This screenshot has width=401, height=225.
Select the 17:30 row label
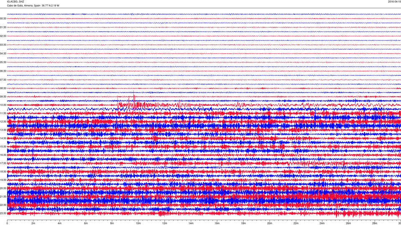coord(3,163)
